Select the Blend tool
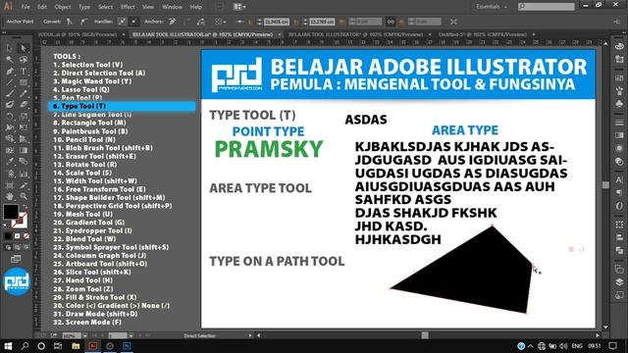The width and height of the screenshot is (628, 353). pyautogui.click(x=24, y=162)
